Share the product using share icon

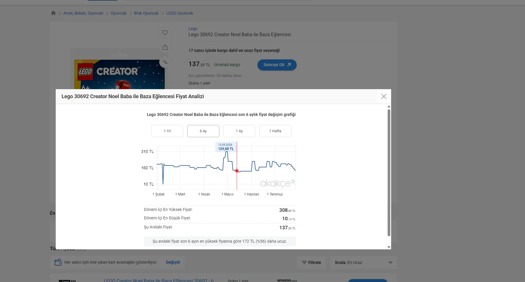coord(165,47)
